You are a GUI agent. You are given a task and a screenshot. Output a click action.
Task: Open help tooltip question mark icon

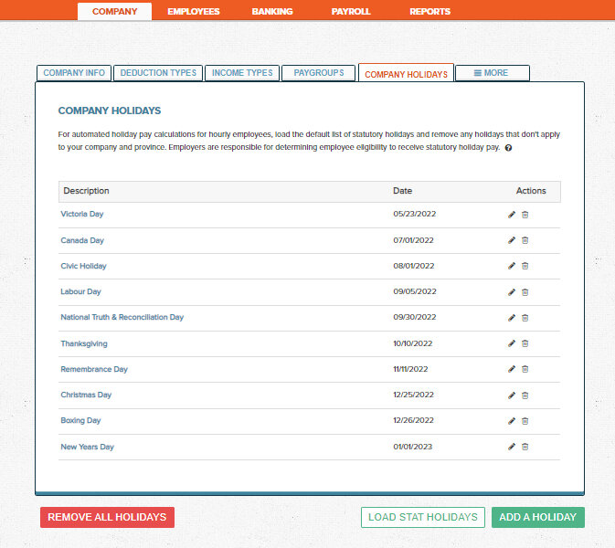[508, 148]
